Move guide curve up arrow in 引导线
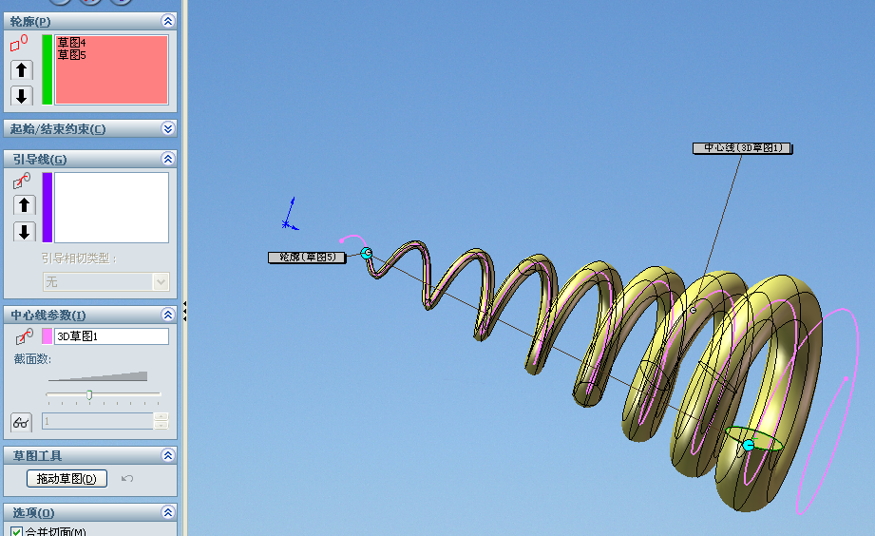The height and width of the screenshot is (536, 875). (24, 205)
